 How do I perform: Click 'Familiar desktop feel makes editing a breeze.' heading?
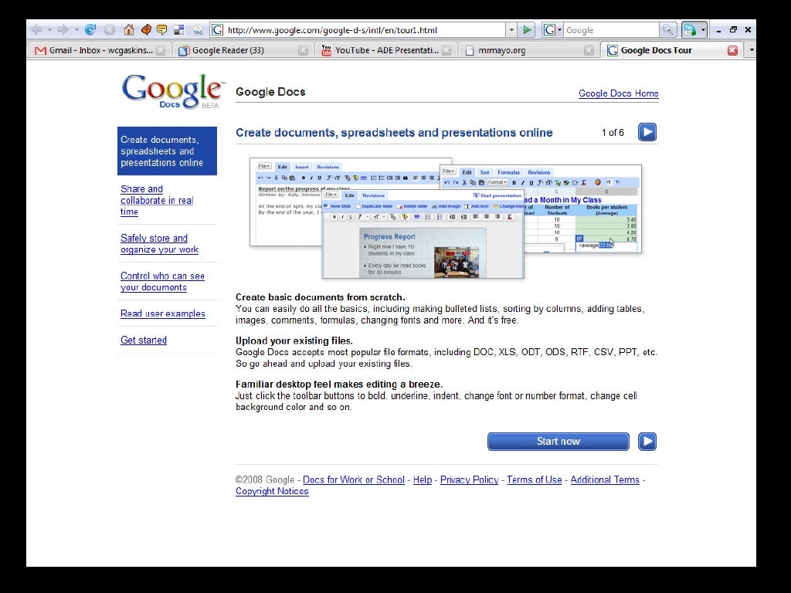click(339, 385)
